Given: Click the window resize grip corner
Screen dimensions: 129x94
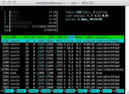Looking at the screenshot, I should [x=127, y=92].
